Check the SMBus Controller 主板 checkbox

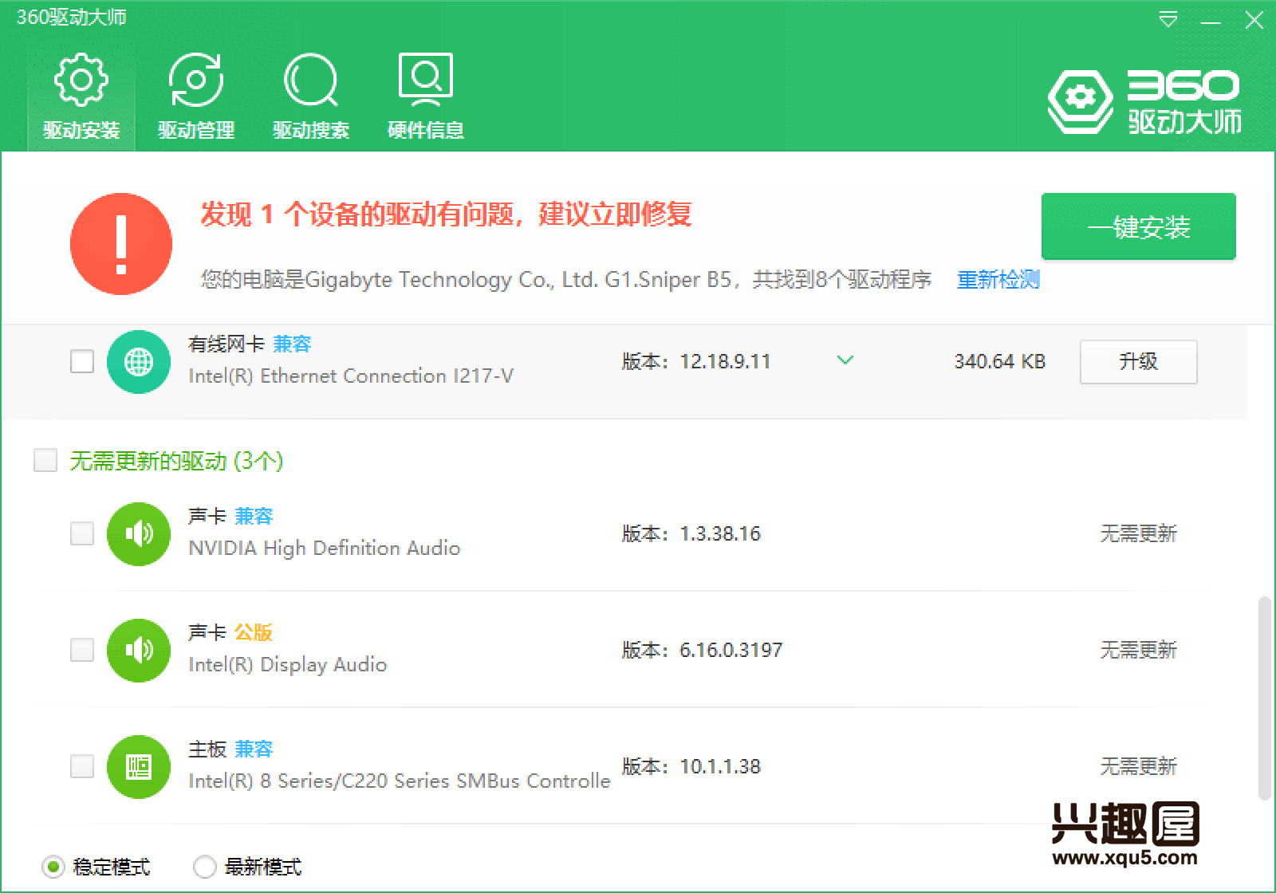[x=82, y=766]
